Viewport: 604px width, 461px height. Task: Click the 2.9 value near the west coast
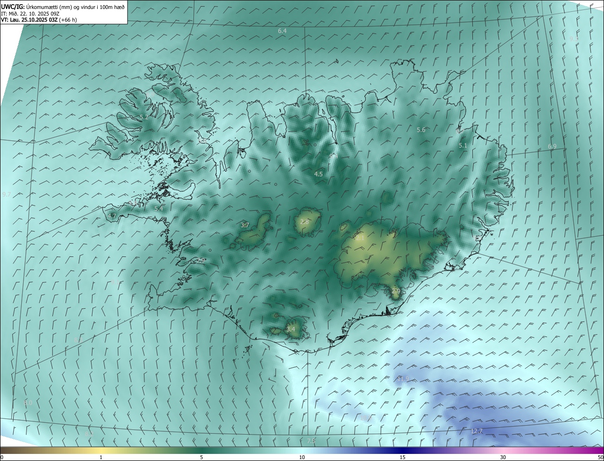click(x=201, y=260)
